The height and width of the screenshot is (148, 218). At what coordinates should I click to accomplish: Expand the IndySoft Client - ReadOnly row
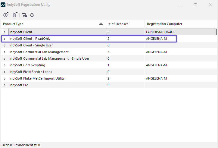[5, 39]
